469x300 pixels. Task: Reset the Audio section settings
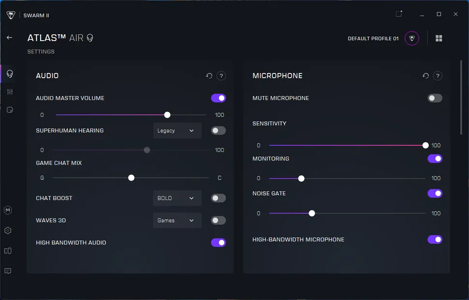point(209,76)
